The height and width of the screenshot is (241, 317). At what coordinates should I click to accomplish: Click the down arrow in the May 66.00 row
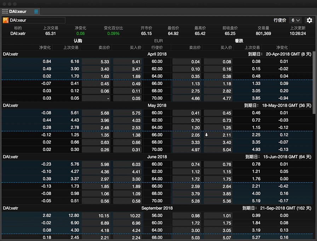206,135
